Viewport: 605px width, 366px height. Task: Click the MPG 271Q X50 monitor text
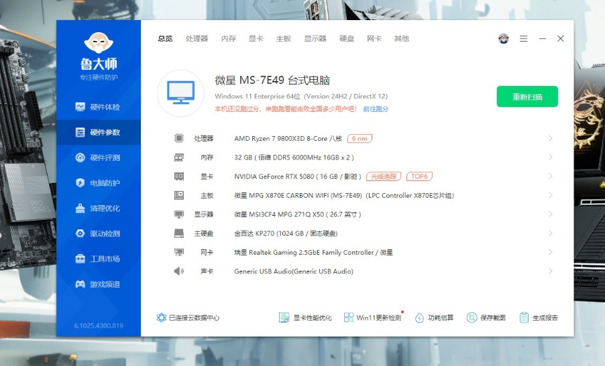pos(298,215)
